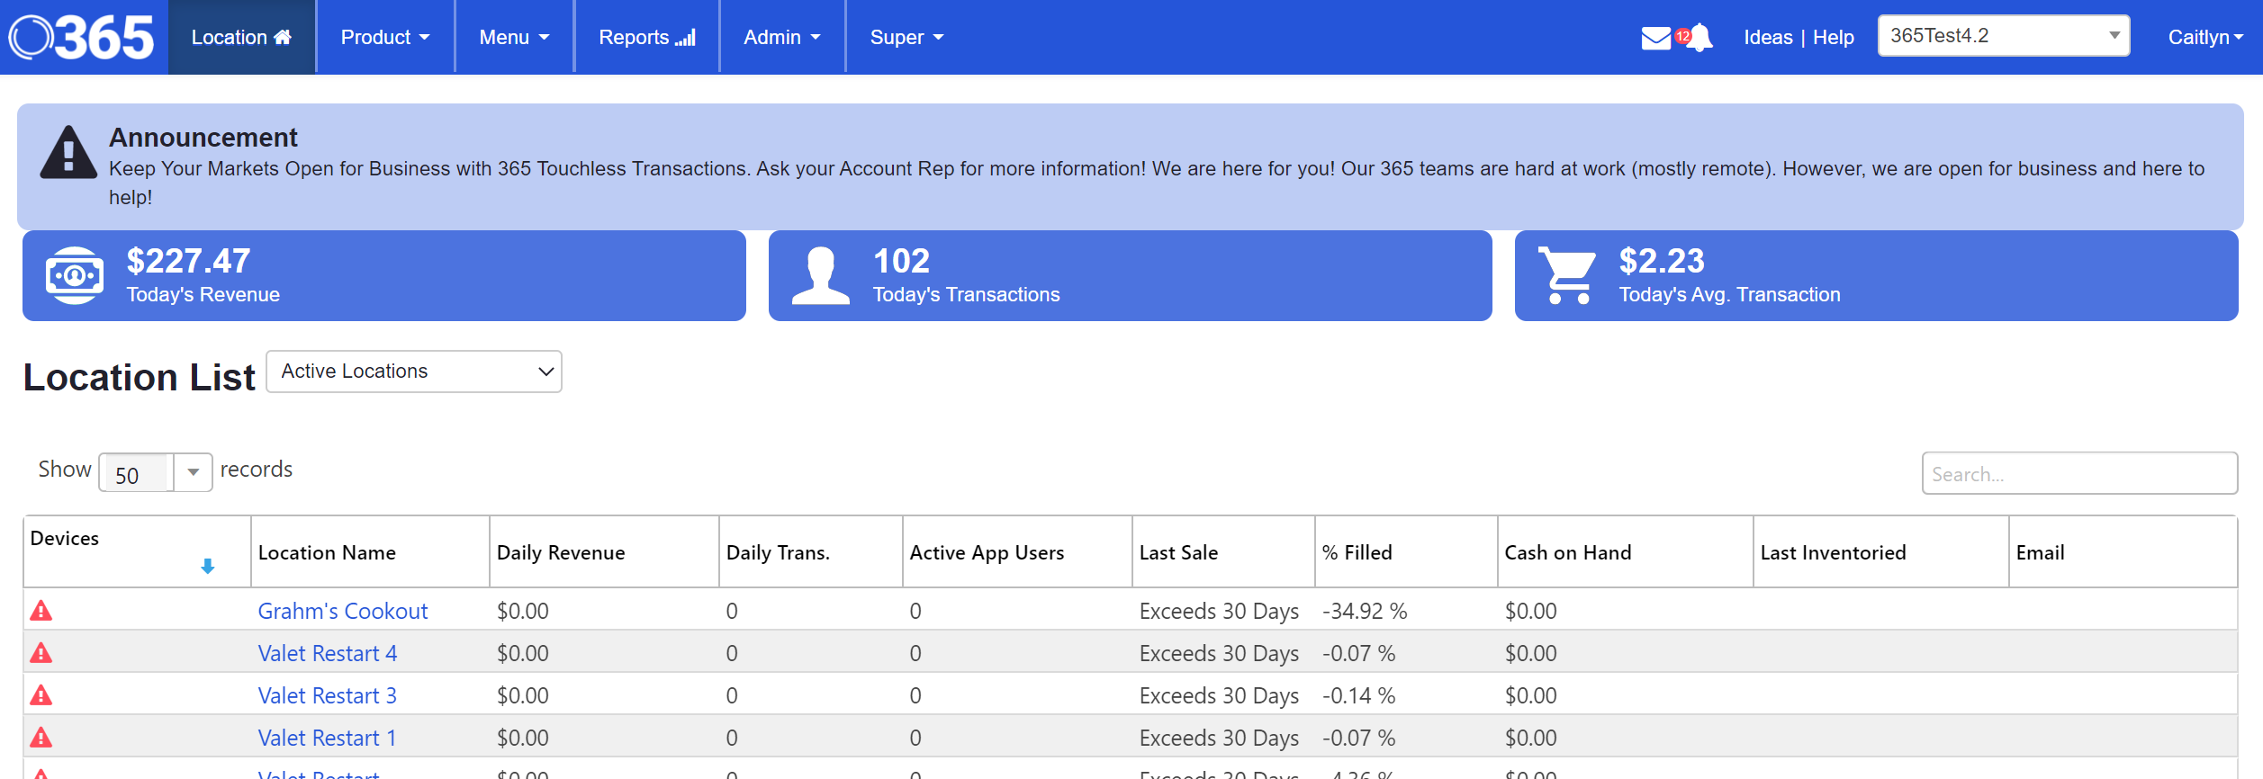Expand the Caitlyn user menu
Viewport: 2263px width, 779px height.
(2204, 38)
